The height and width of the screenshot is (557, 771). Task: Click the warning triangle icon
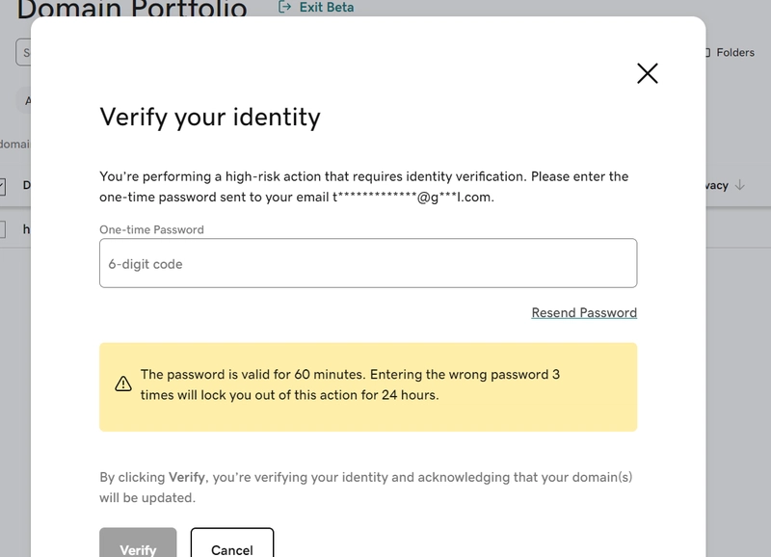tap(123, 384)
